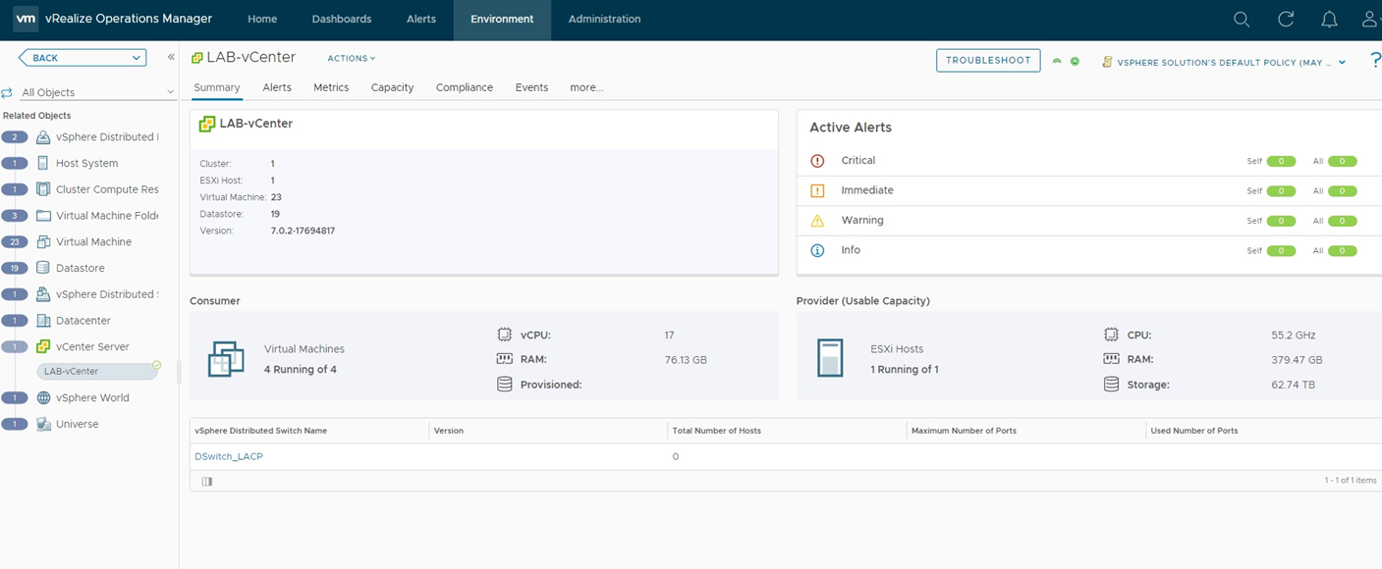Open the ACTIONS dropdown menu
1382x569 pixels.
[352, 59]
